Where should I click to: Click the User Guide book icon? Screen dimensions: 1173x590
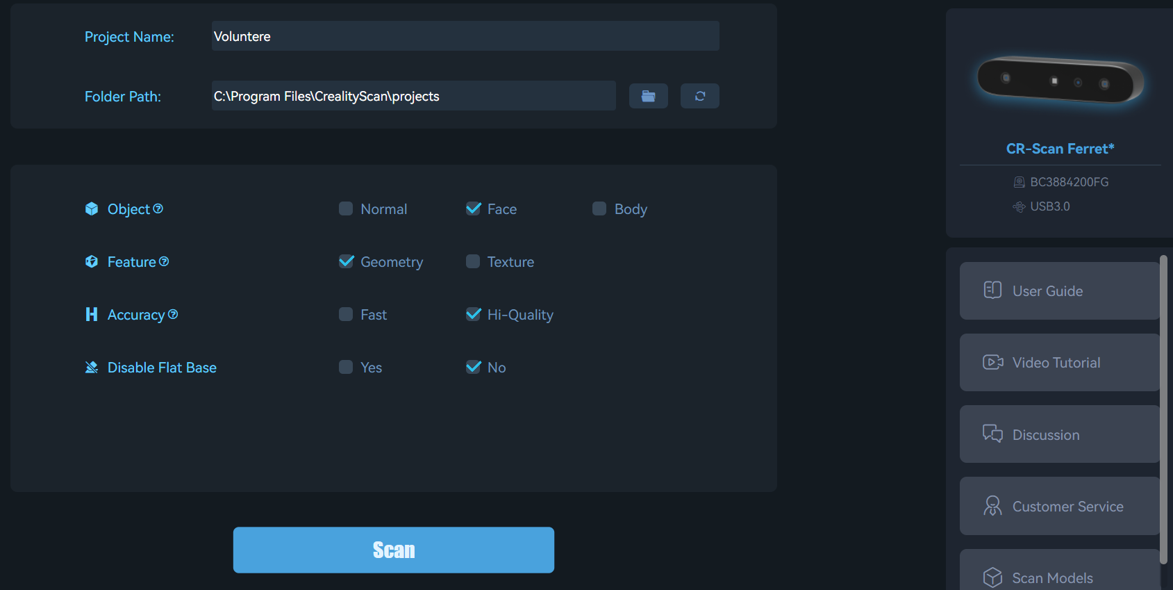pos(992,290)
